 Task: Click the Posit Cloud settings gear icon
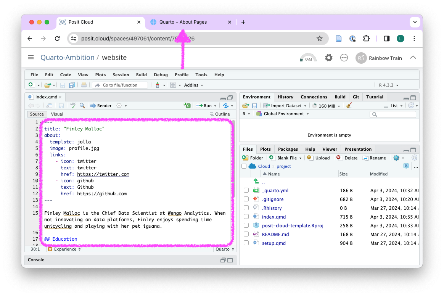coord(328,58)
